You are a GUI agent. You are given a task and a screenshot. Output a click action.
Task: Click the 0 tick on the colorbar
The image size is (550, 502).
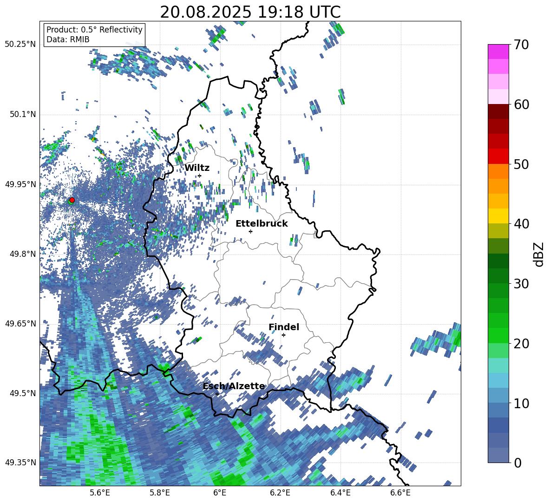517,463
